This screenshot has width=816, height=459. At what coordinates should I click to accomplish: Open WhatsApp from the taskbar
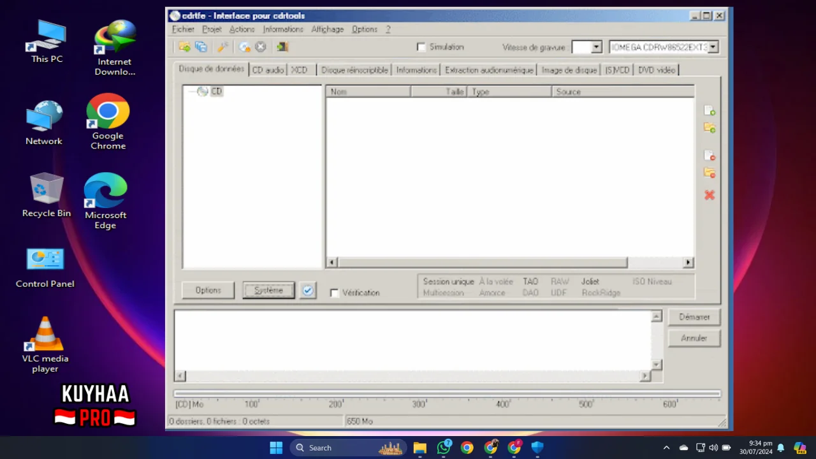444,448
